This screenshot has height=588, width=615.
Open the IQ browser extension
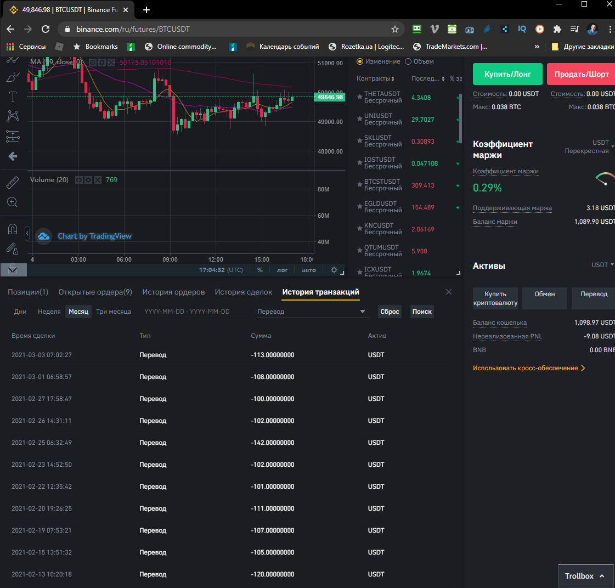[522, 29]
